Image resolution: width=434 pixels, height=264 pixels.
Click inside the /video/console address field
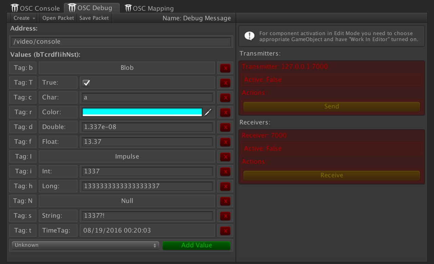pyautogui.click(x=120, y=41)
